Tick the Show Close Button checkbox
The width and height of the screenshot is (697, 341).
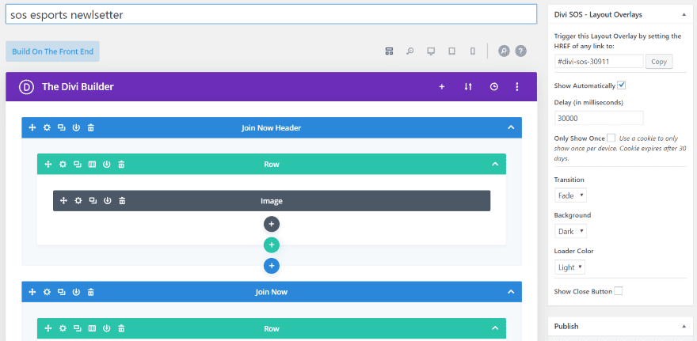619,291
